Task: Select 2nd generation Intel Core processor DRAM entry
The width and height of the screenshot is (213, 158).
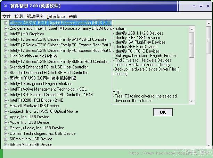Action: pos(60,28)
